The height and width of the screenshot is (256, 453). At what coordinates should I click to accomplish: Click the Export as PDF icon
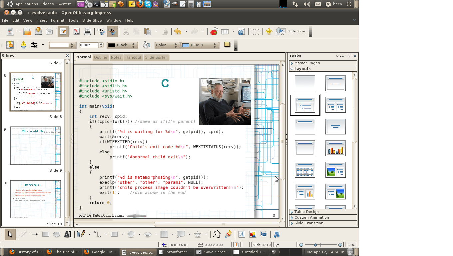[76, 31]
